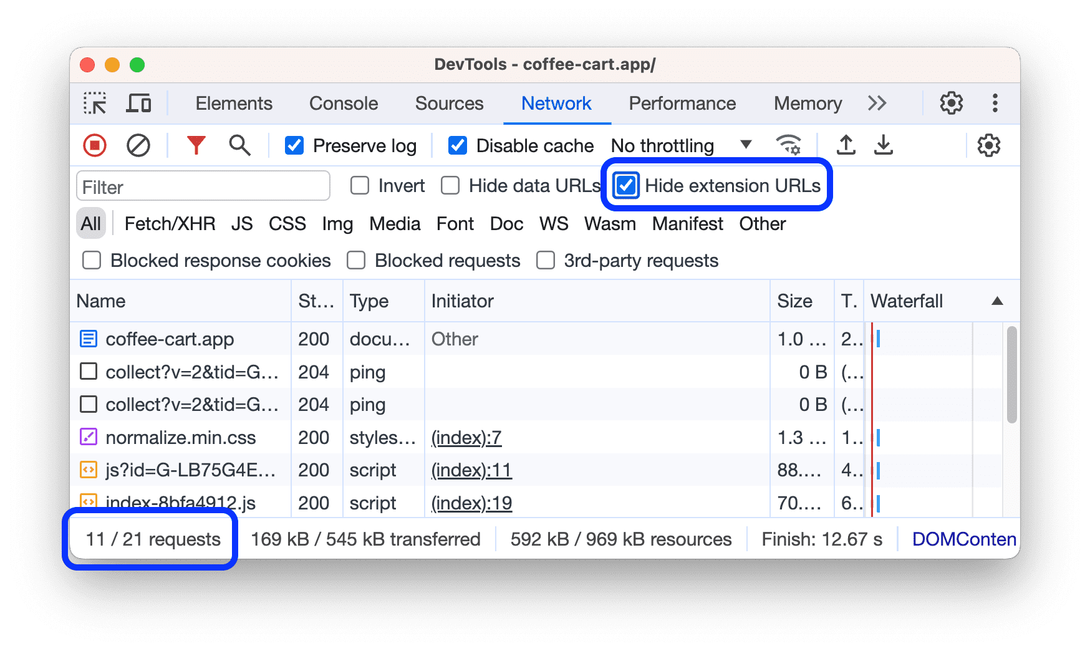Expand hidden panels with the chevron
1090x651 pixels.
pyautogui.click(x=877, y=103)
